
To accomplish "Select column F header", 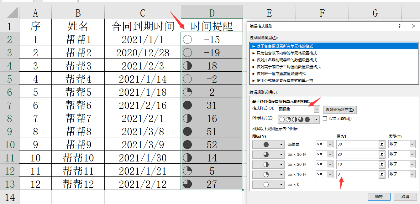I will (x=322, y=13).
